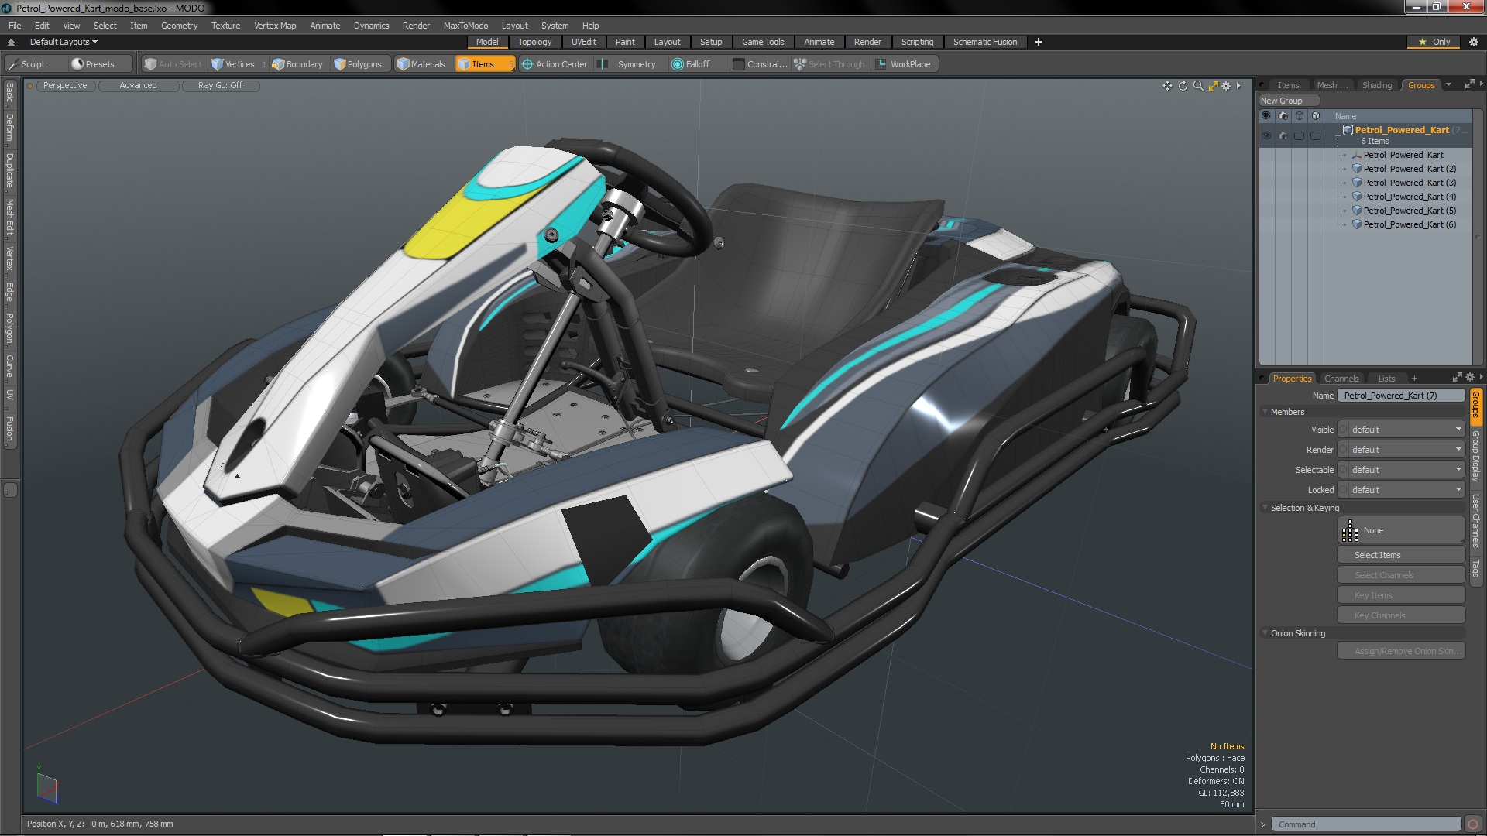Click the solid cube lock column header

1316,116
